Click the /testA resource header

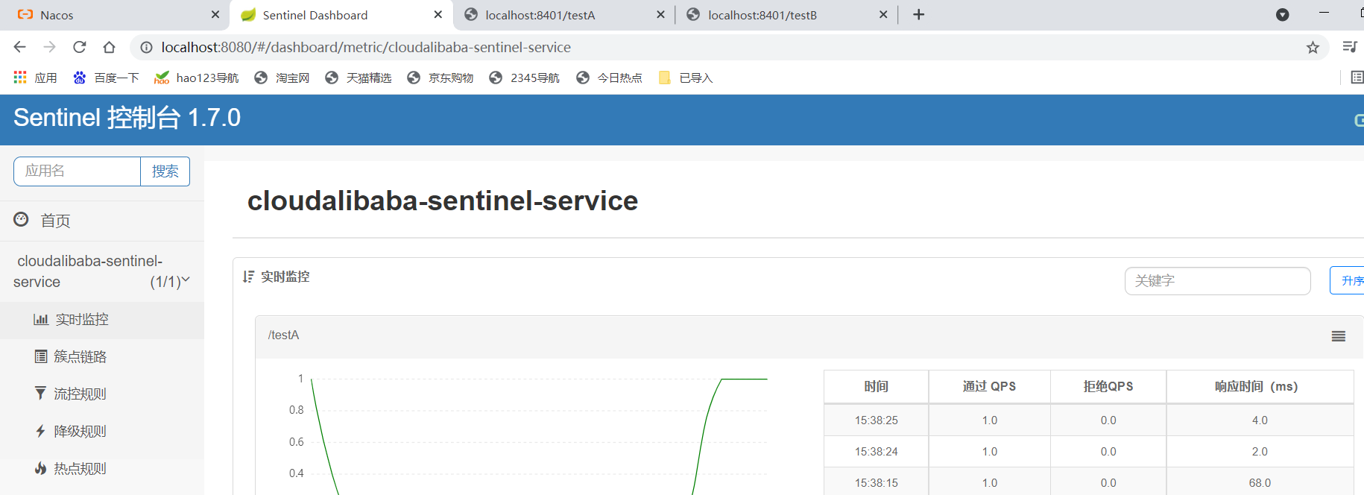284,335
